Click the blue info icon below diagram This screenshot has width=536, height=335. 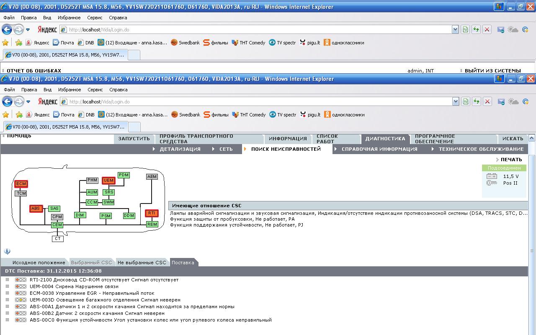coord(7,251)
